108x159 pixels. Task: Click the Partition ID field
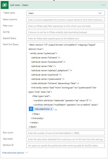click(x=65, y=145)
